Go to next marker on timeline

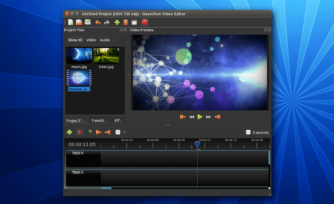[x=108, y=132]
